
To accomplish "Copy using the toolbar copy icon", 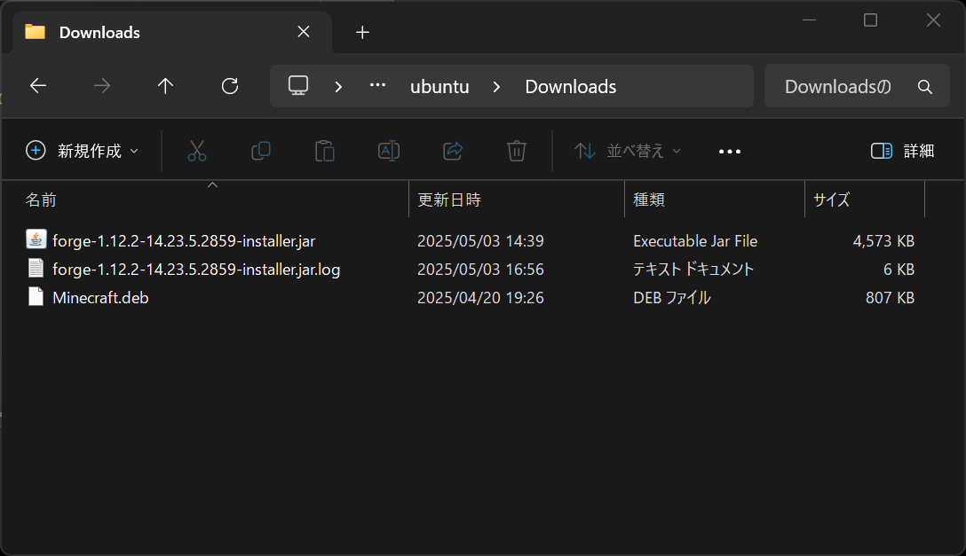I will [261, 151].
